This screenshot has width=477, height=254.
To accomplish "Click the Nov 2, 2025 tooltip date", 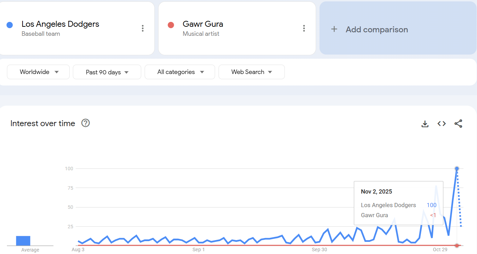I will click(376, 191).
